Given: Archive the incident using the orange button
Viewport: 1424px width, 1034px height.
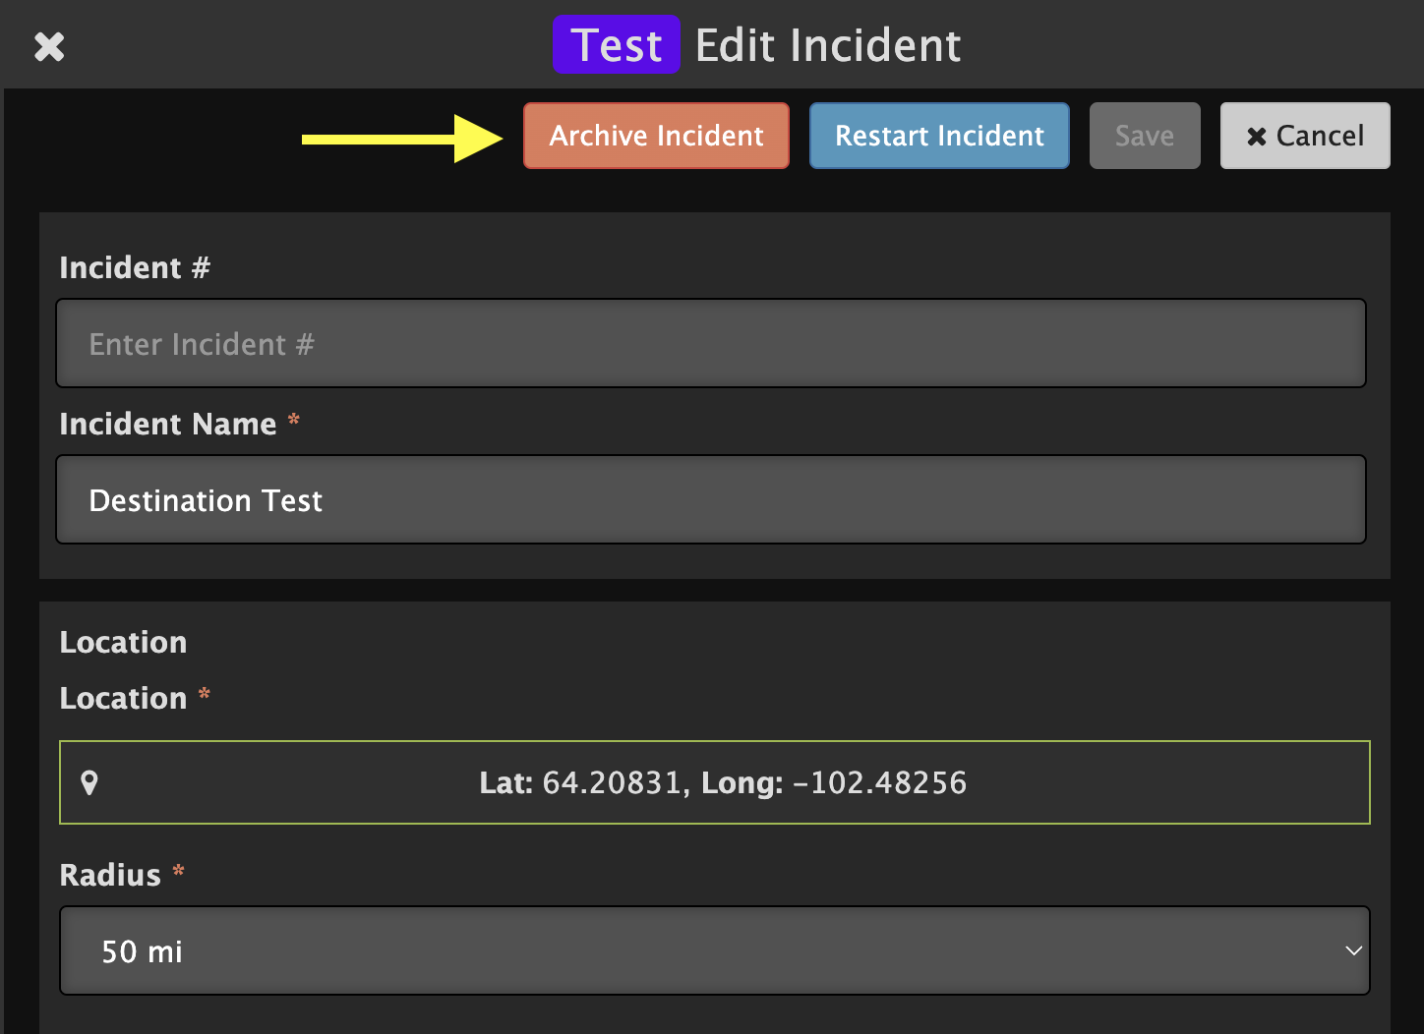Looking at the screenshot, I should [656, 136].
